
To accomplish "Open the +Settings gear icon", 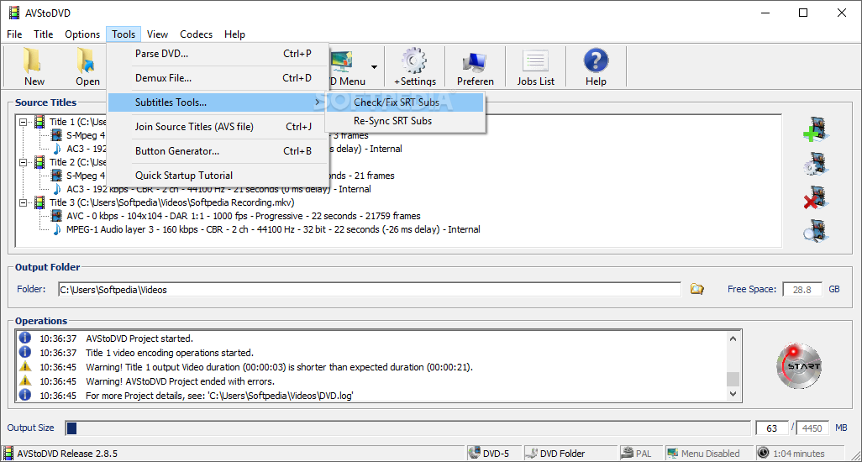I will [414, 60].
